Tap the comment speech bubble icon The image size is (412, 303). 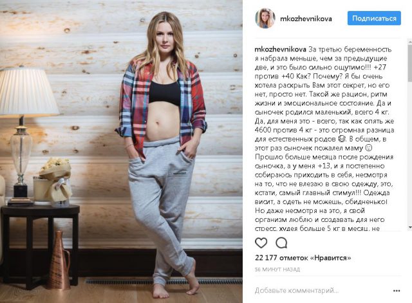click(281, 243)
